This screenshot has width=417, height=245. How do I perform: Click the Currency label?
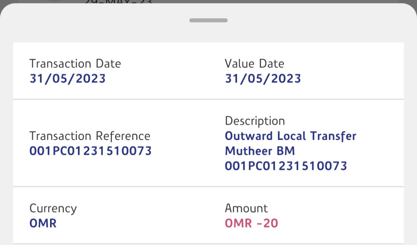point(53,208)
